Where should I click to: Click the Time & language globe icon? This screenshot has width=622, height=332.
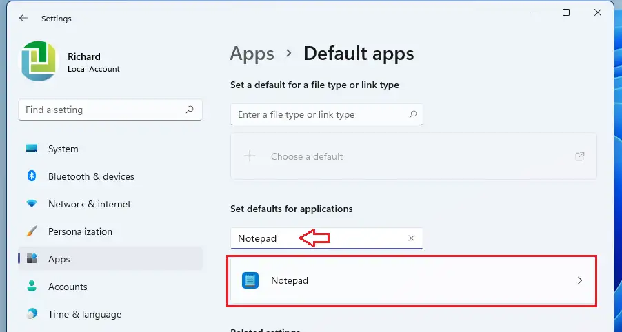(32, 314)
